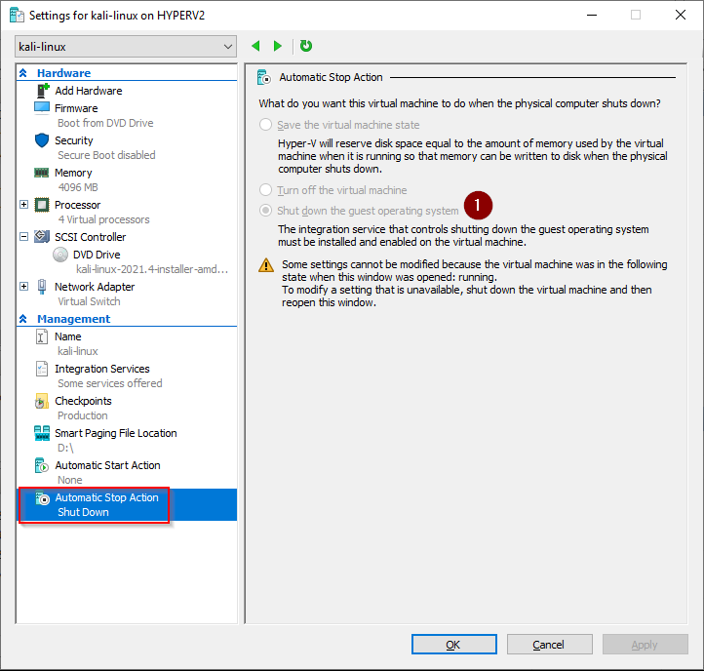
Task: Click the OK button
Action: (453, 645)
